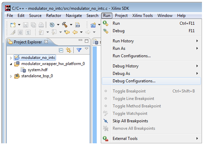This screenshot has height=145, width=204.
Task: Click the Print toolbar icon
Action: pos(41,25)
